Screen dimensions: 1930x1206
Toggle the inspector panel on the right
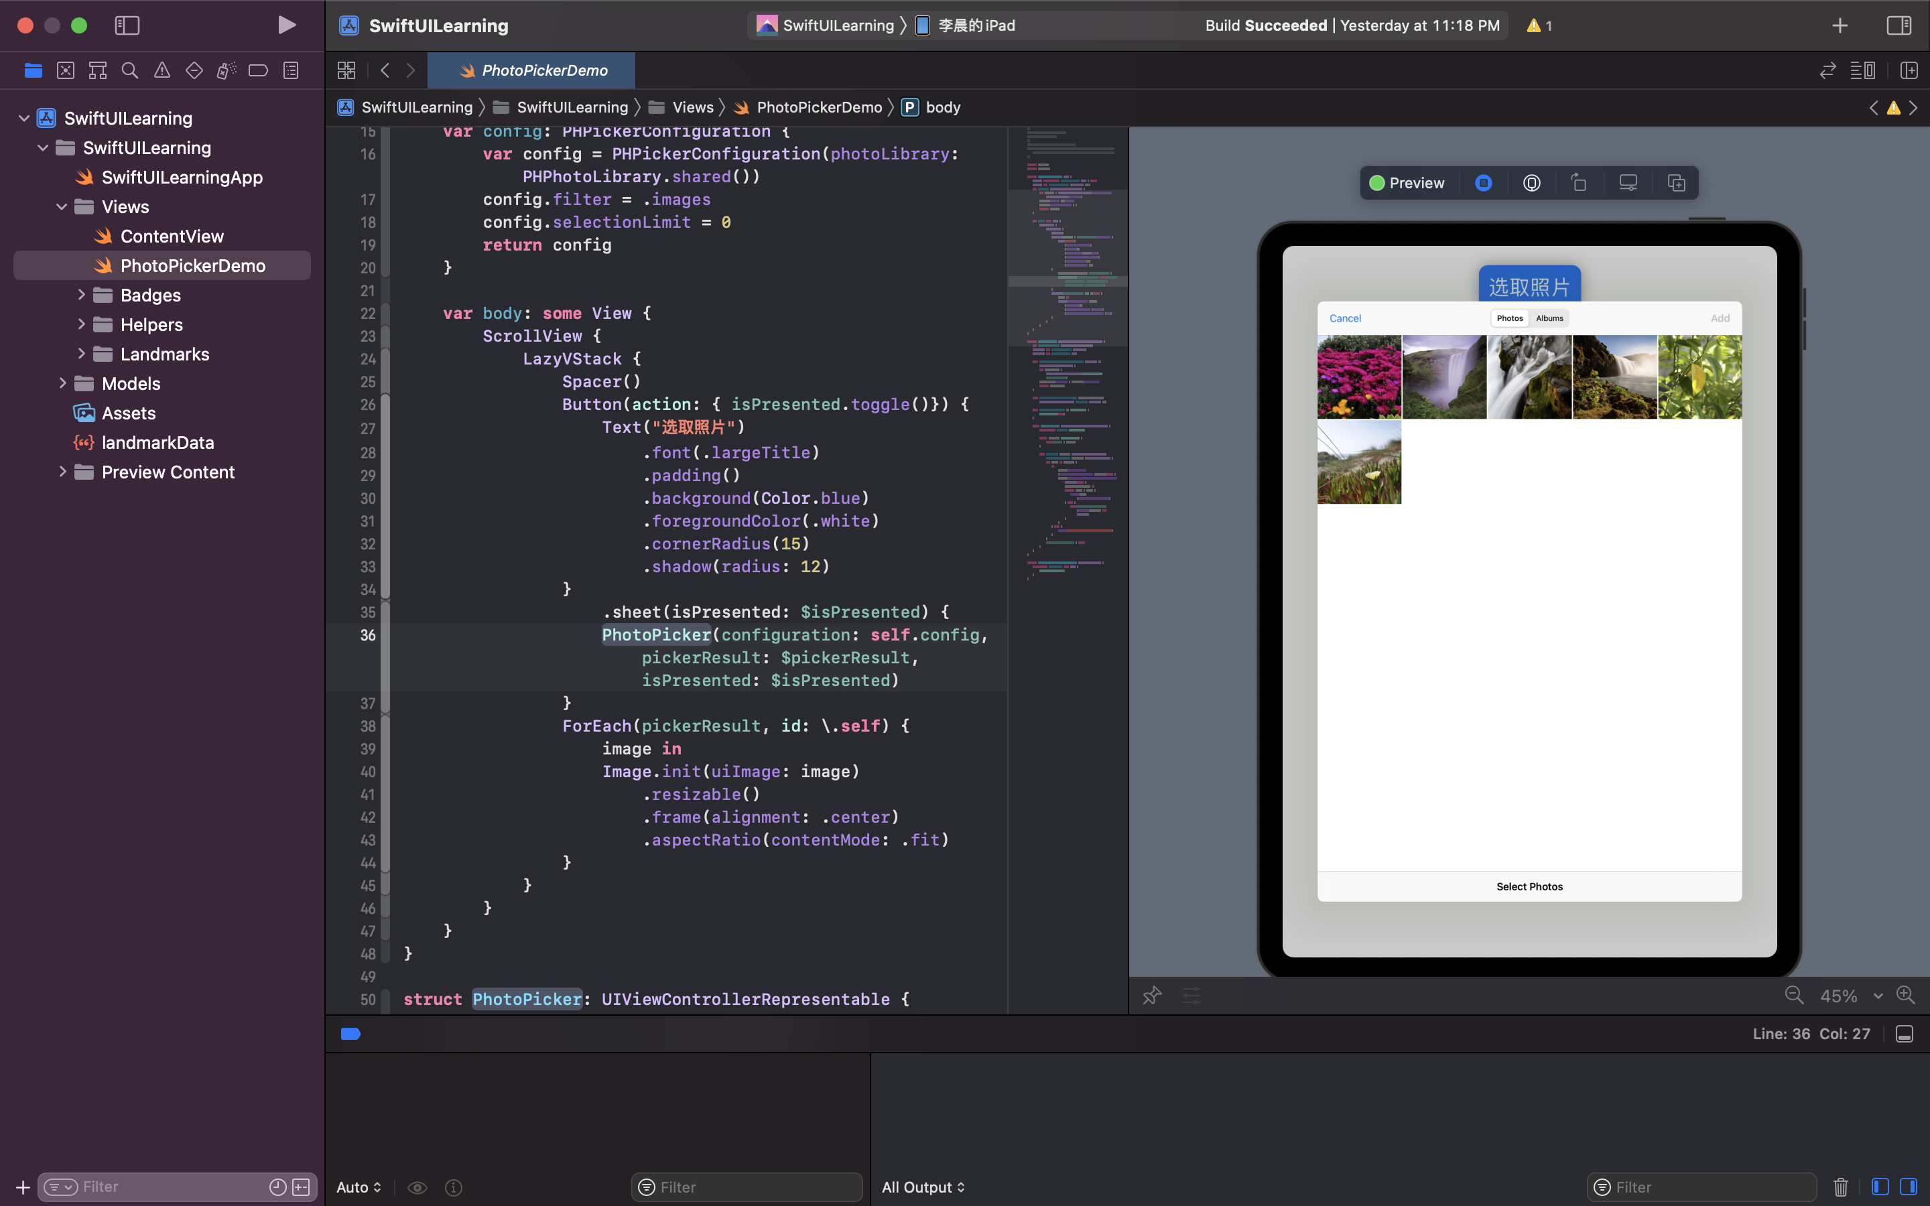1899,25
